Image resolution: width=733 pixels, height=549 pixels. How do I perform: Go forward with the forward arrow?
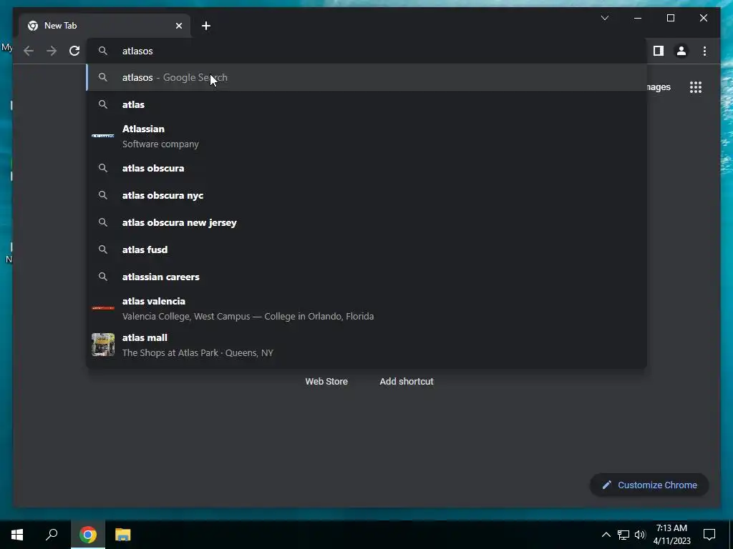point(52,51)
